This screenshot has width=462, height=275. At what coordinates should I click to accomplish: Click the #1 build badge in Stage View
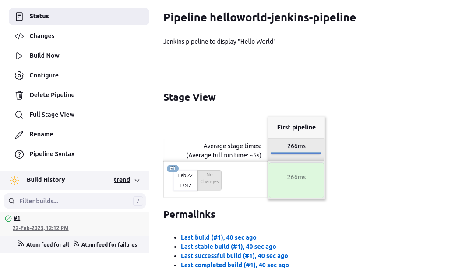point(173,168)
